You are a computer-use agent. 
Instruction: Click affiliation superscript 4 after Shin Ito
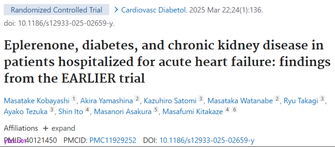tap(87, 110)
